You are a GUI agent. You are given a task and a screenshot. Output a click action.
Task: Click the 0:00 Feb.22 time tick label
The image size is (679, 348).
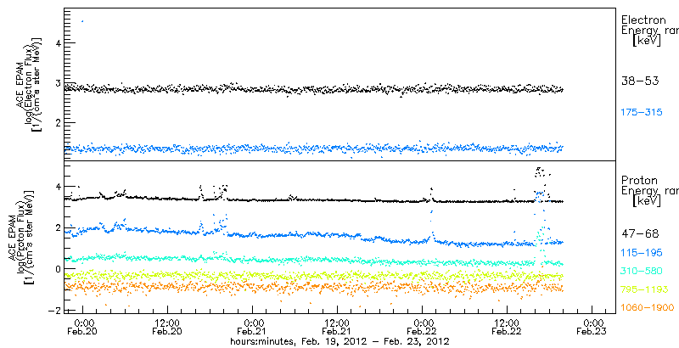pos(424,327)
